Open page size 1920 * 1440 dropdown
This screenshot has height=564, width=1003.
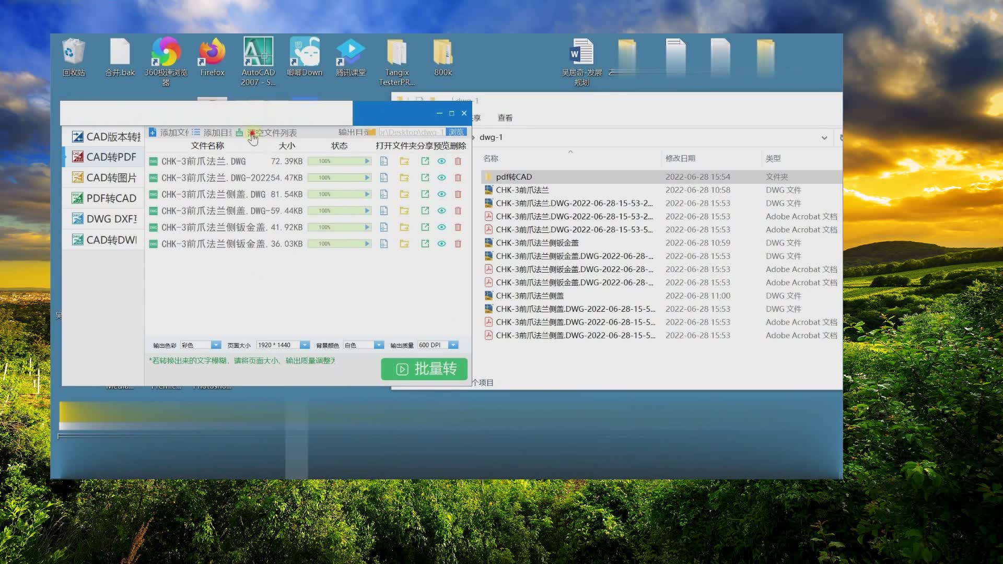304,345
